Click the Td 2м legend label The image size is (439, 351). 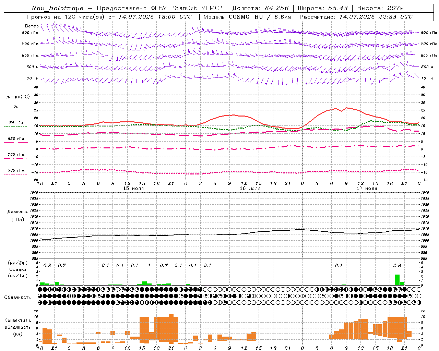tap(16, 123)
